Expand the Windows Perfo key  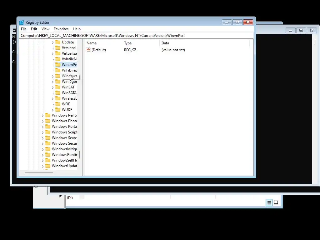coord(42,116)
